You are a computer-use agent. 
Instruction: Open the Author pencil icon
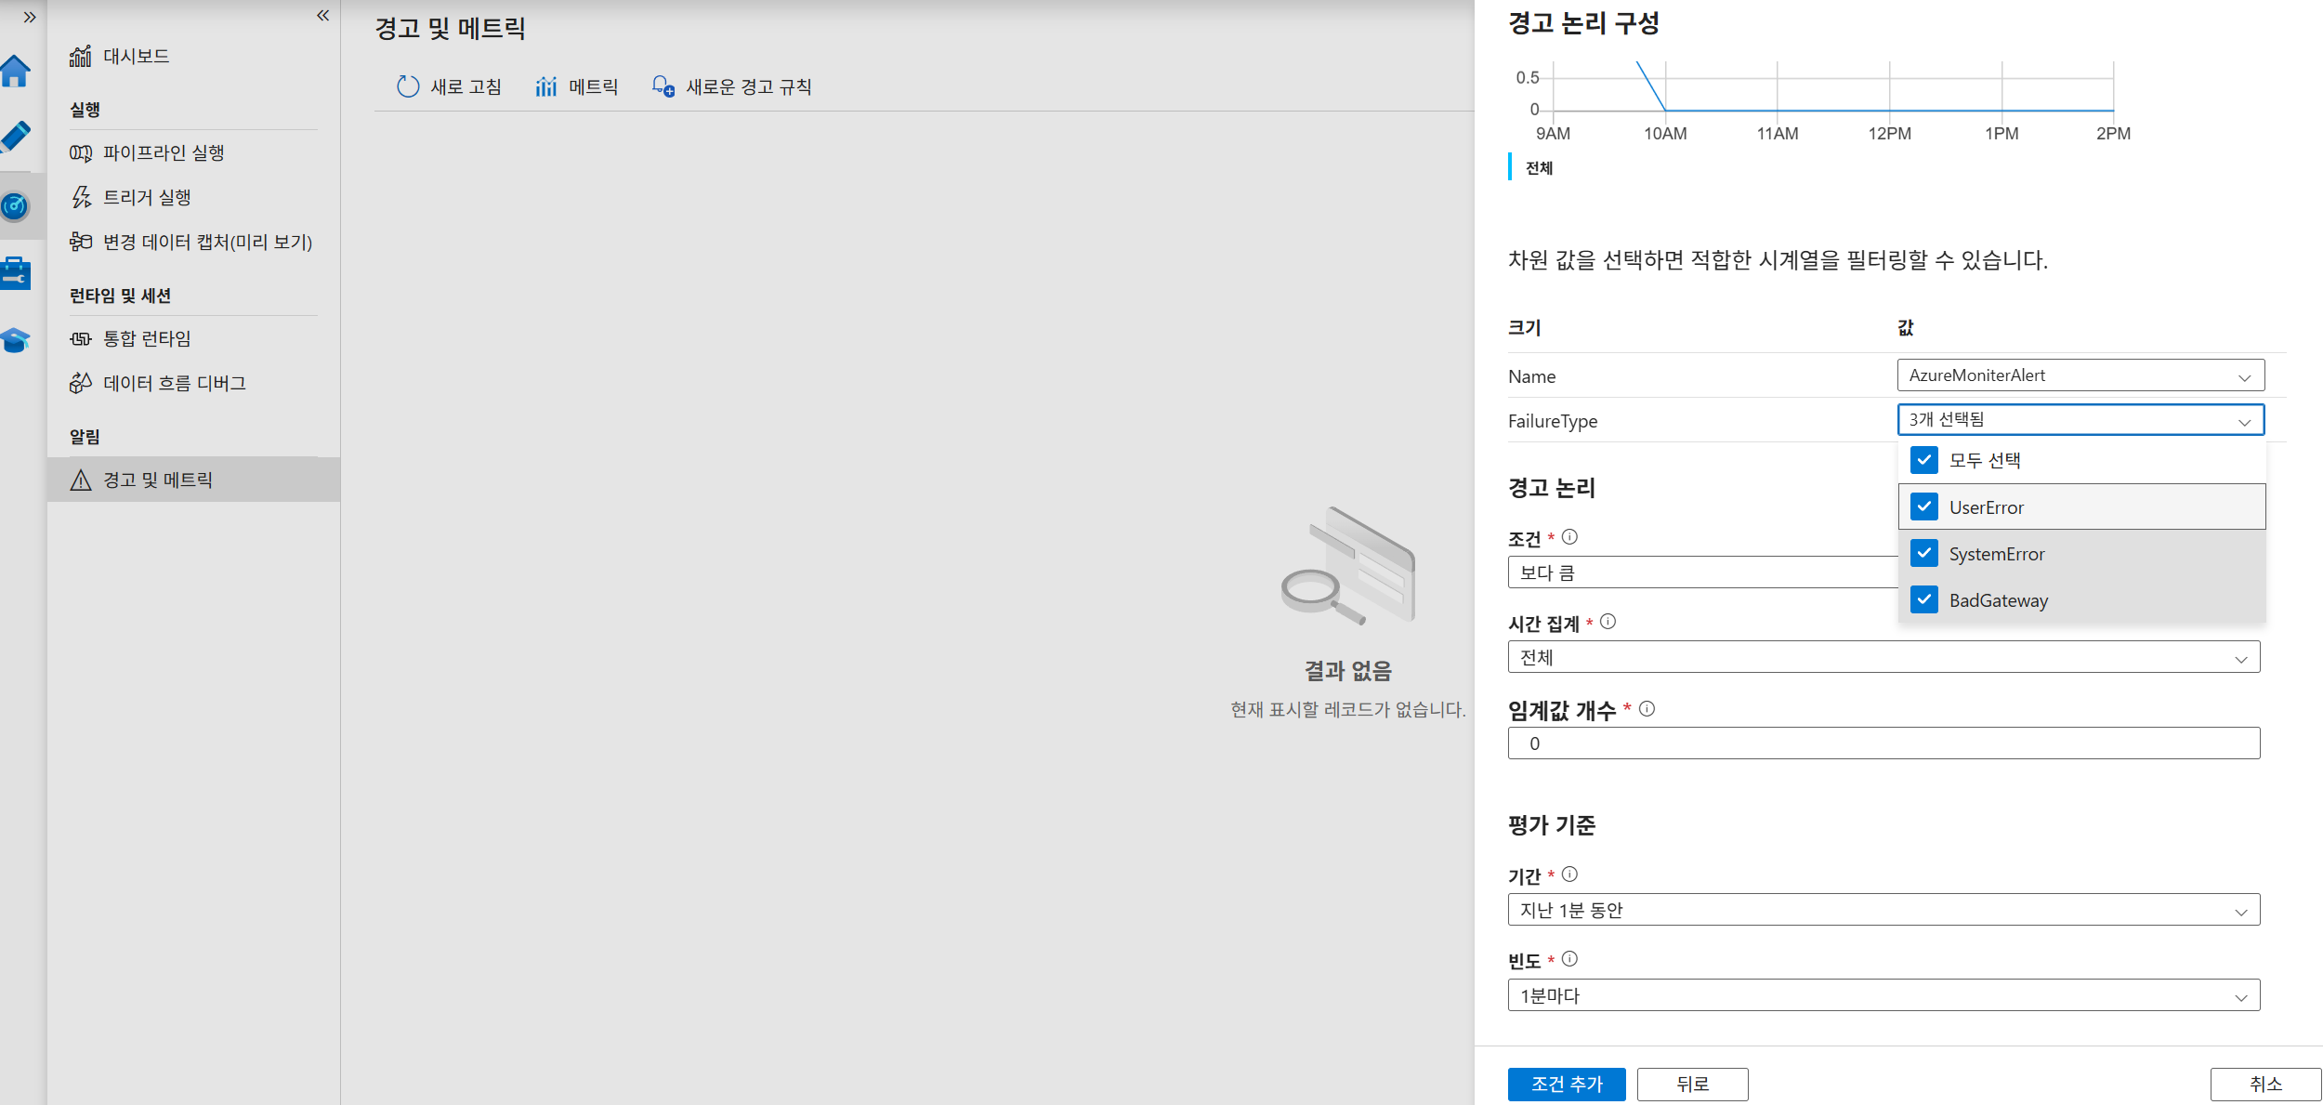tap(15, 137)
